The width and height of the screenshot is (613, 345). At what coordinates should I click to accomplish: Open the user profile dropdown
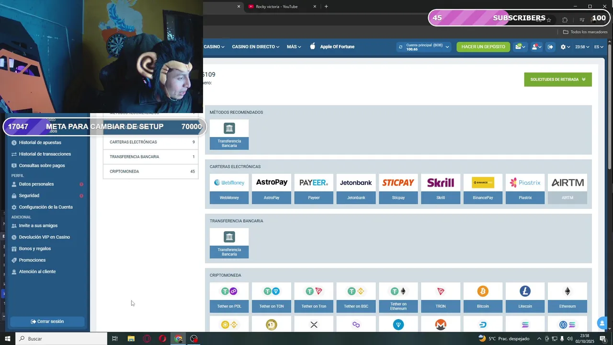[x=536, y=47]
